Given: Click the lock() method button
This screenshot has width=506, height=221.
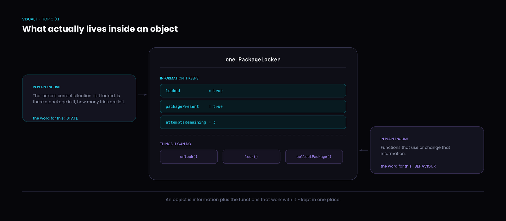Looking at the screenshot, I should click(x=251, y=157).
